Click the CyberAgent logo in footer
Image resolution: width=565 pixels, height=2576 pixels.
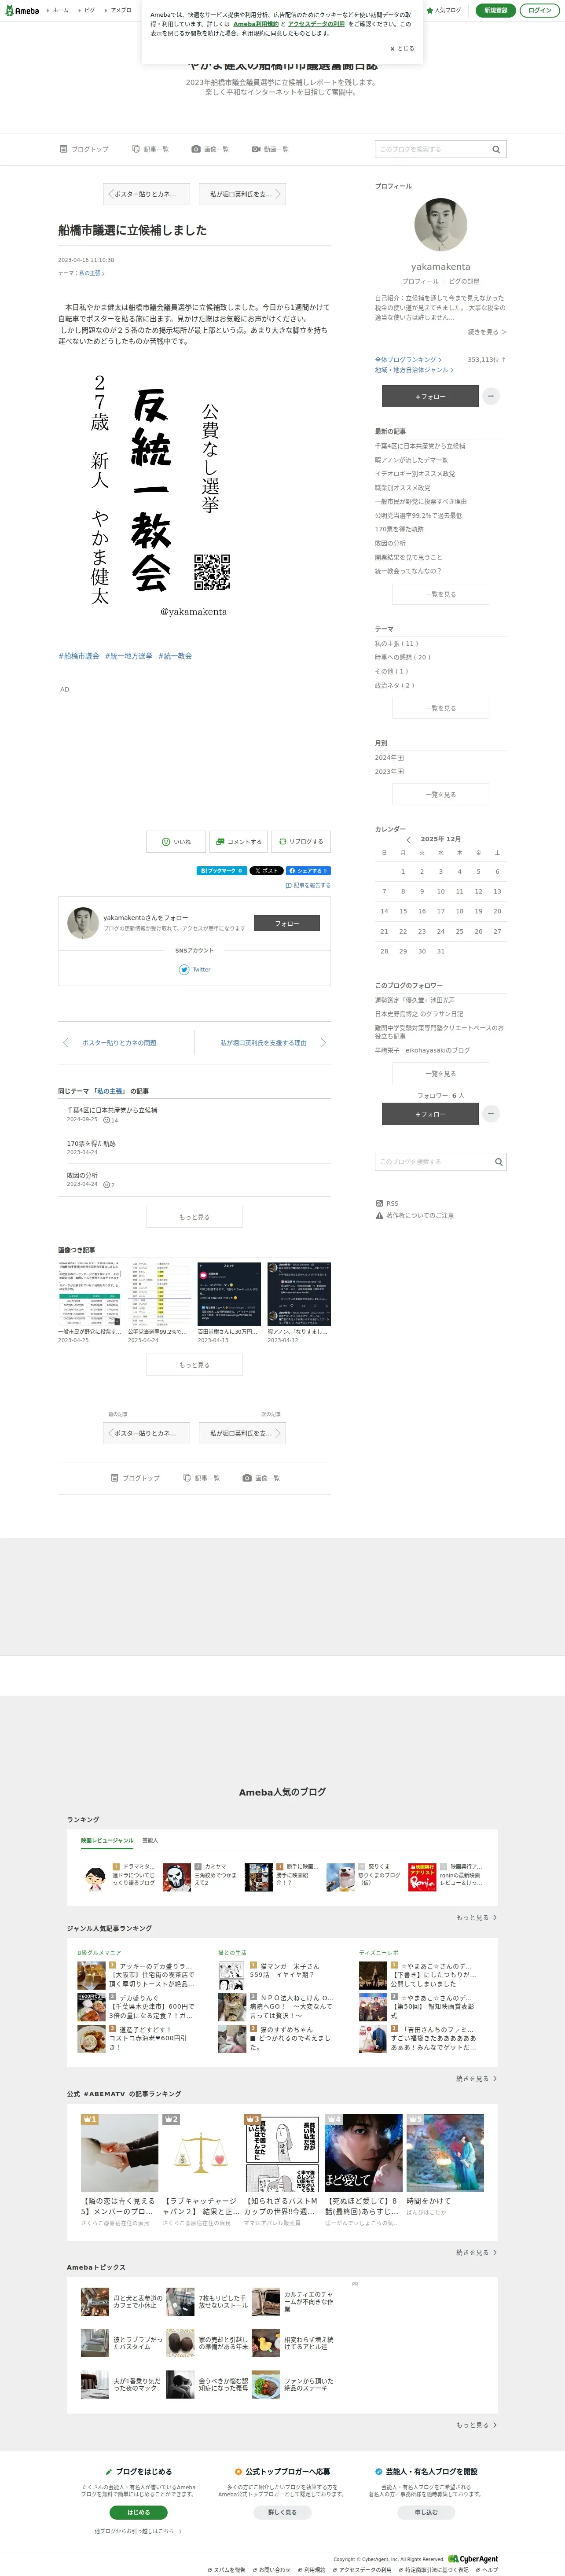click(473, 2559)
